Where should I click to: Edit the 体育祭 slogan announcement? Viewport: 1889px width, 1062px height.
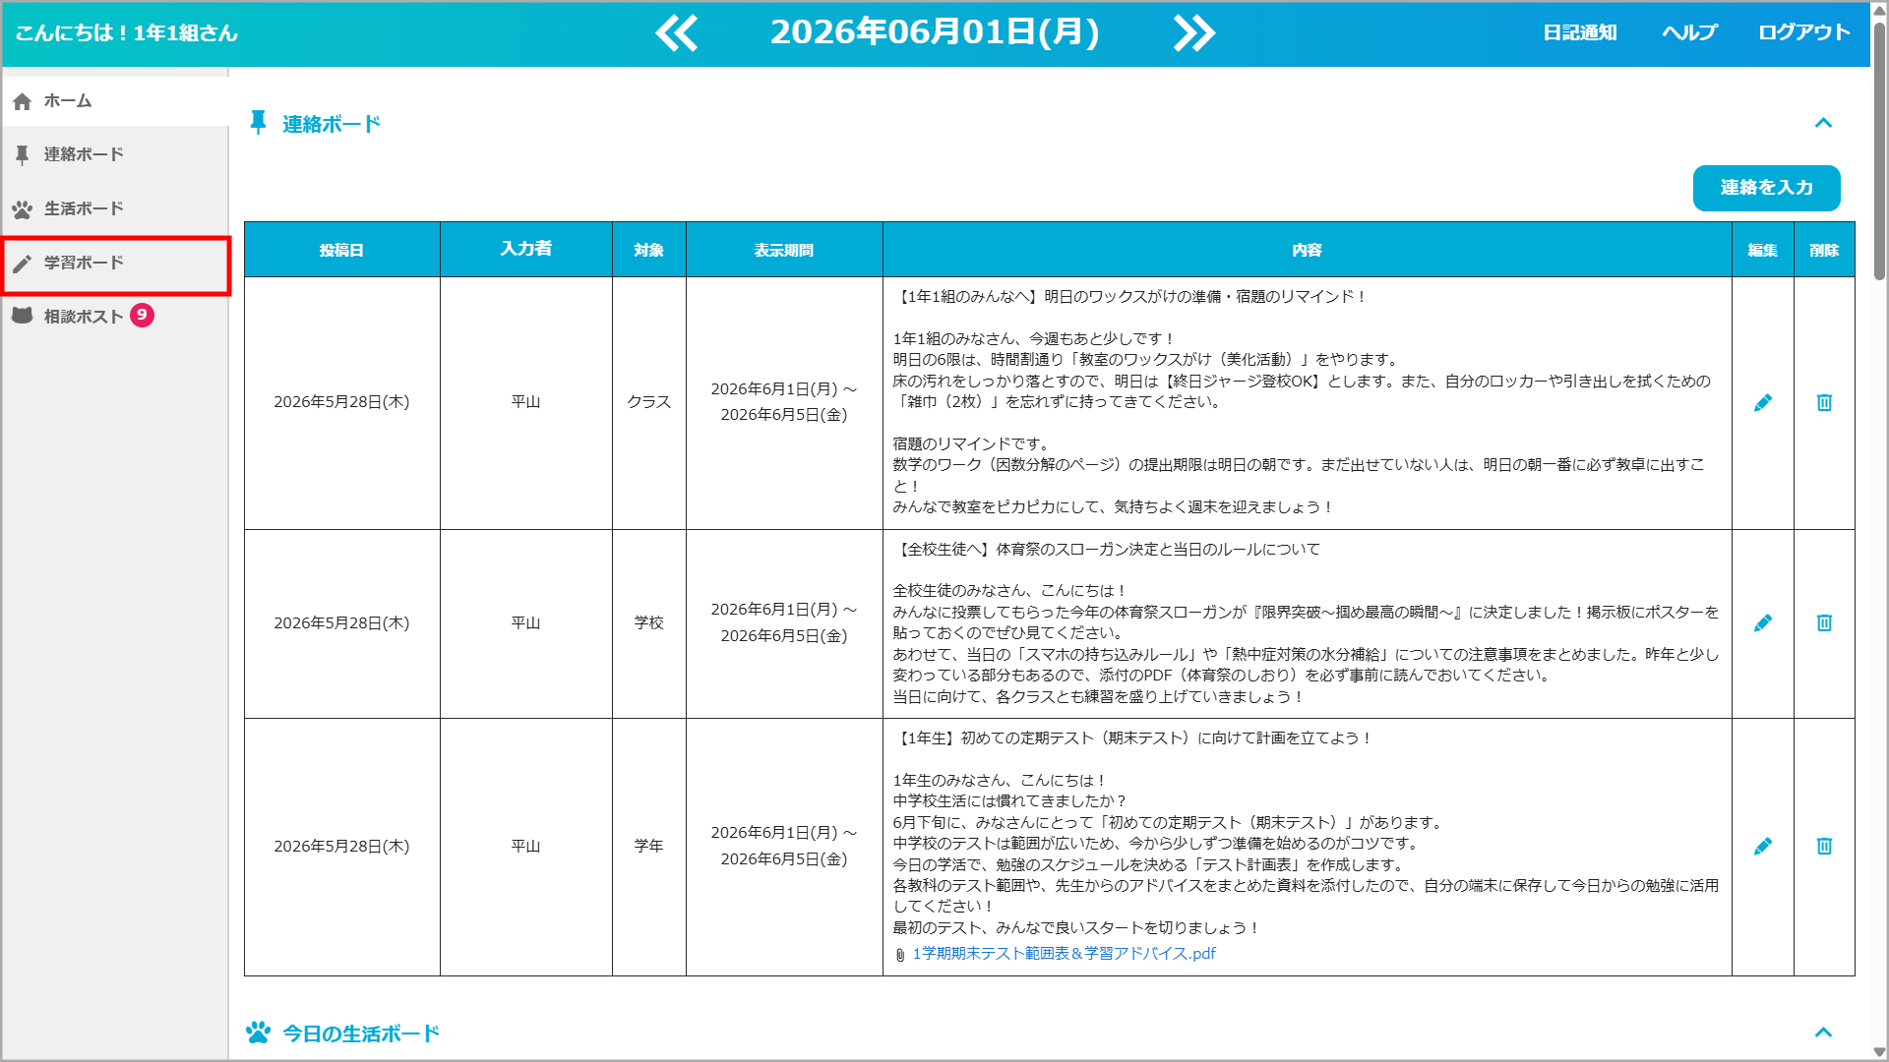point(1762,623)
